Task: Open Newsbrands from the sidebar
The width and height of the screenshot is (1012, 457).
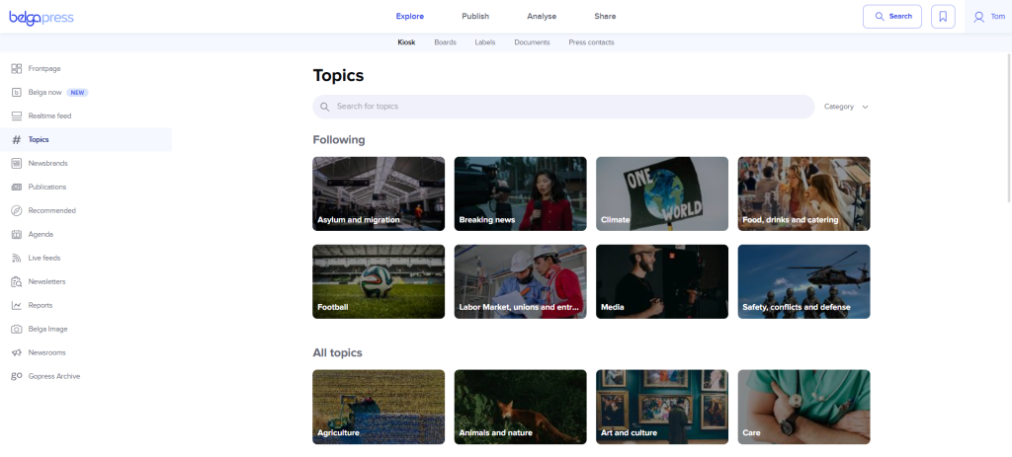Action: tap(47, 163)
